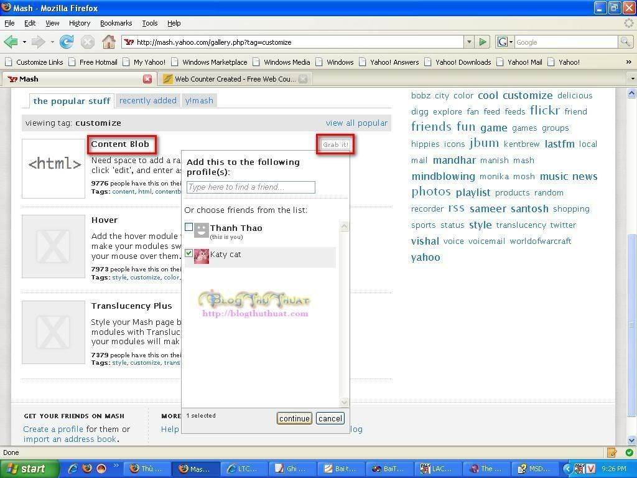
Task: Click the Content Blob html thumbnail
Action: (x=53, y=168)
